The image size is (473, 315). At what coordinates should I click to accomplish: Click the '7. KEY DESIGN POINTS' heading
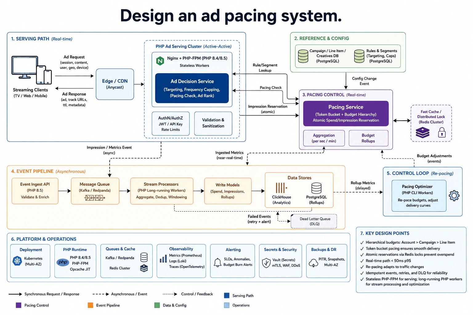(x=385, y=233)
